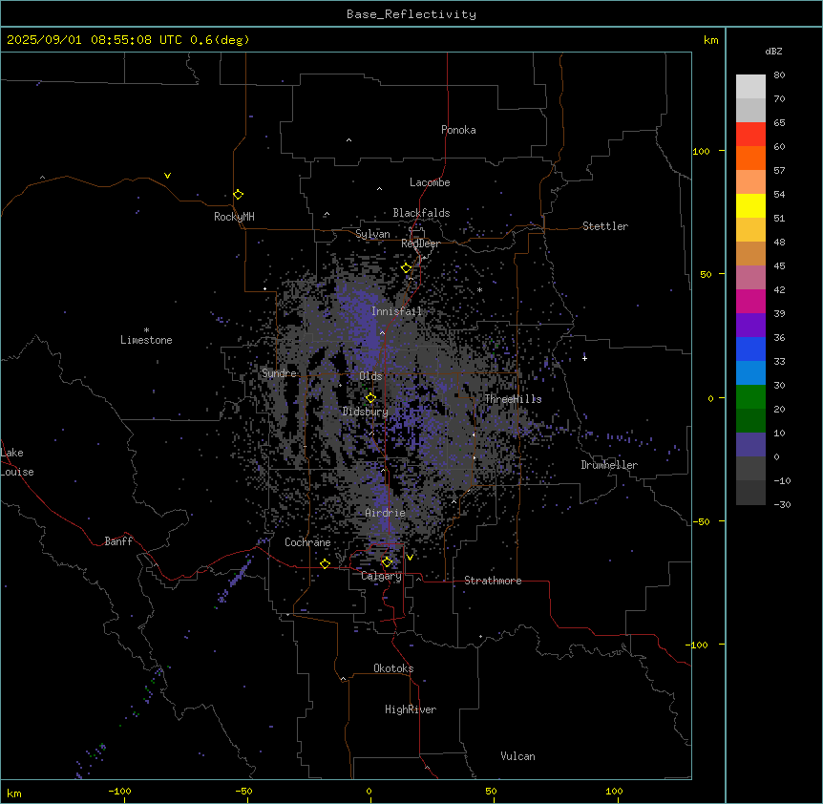
Task: Select the HighRiver label
Action: [x=411, y=709]
